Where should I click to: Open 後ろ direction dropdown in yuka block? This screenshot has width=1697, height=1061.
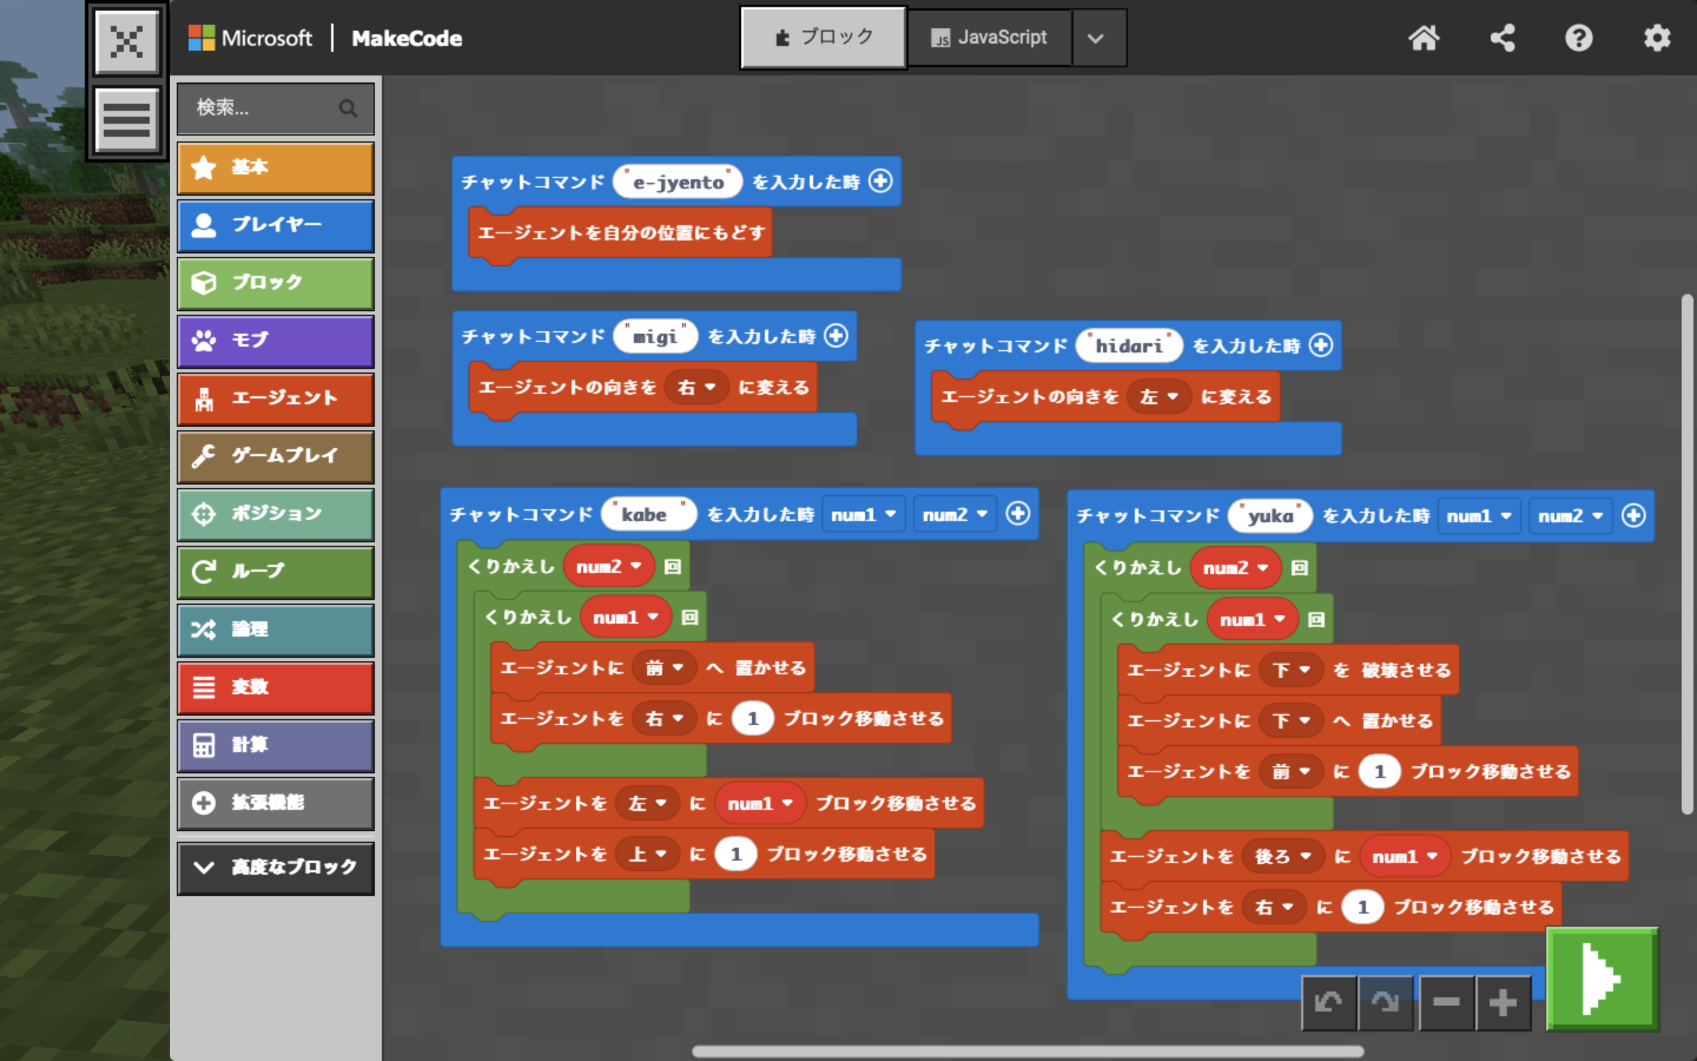point(1283,856)
